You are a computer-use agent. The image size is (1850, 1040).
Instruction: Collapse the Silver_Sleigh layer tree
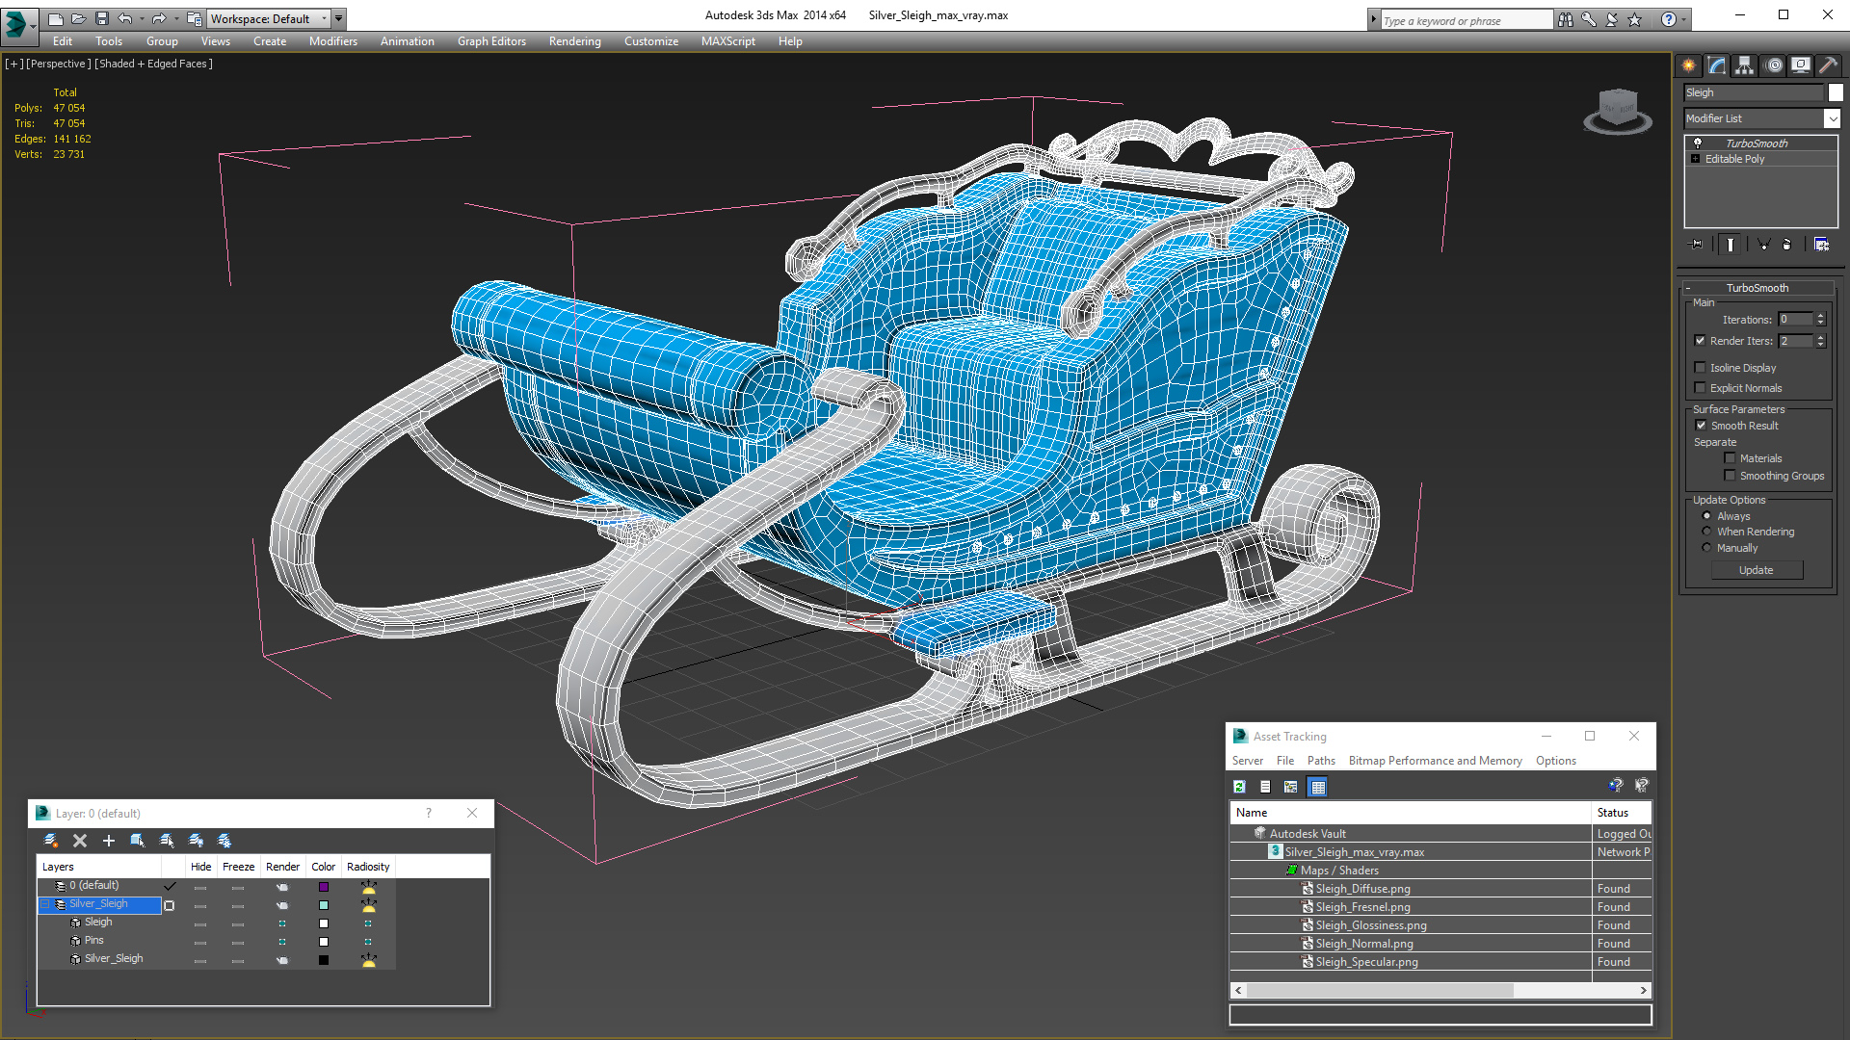point(44,904)
